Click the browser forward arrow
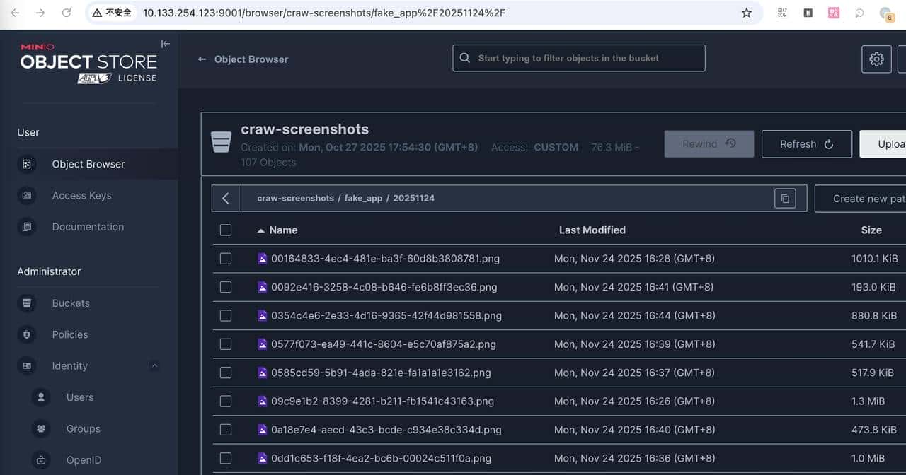Screen dimensions: 906x475 tap(40, 13)
